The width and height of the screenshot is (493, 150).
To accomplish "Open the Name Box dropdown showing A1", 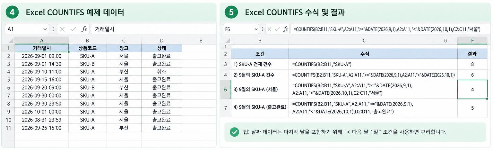I will 45,29.
